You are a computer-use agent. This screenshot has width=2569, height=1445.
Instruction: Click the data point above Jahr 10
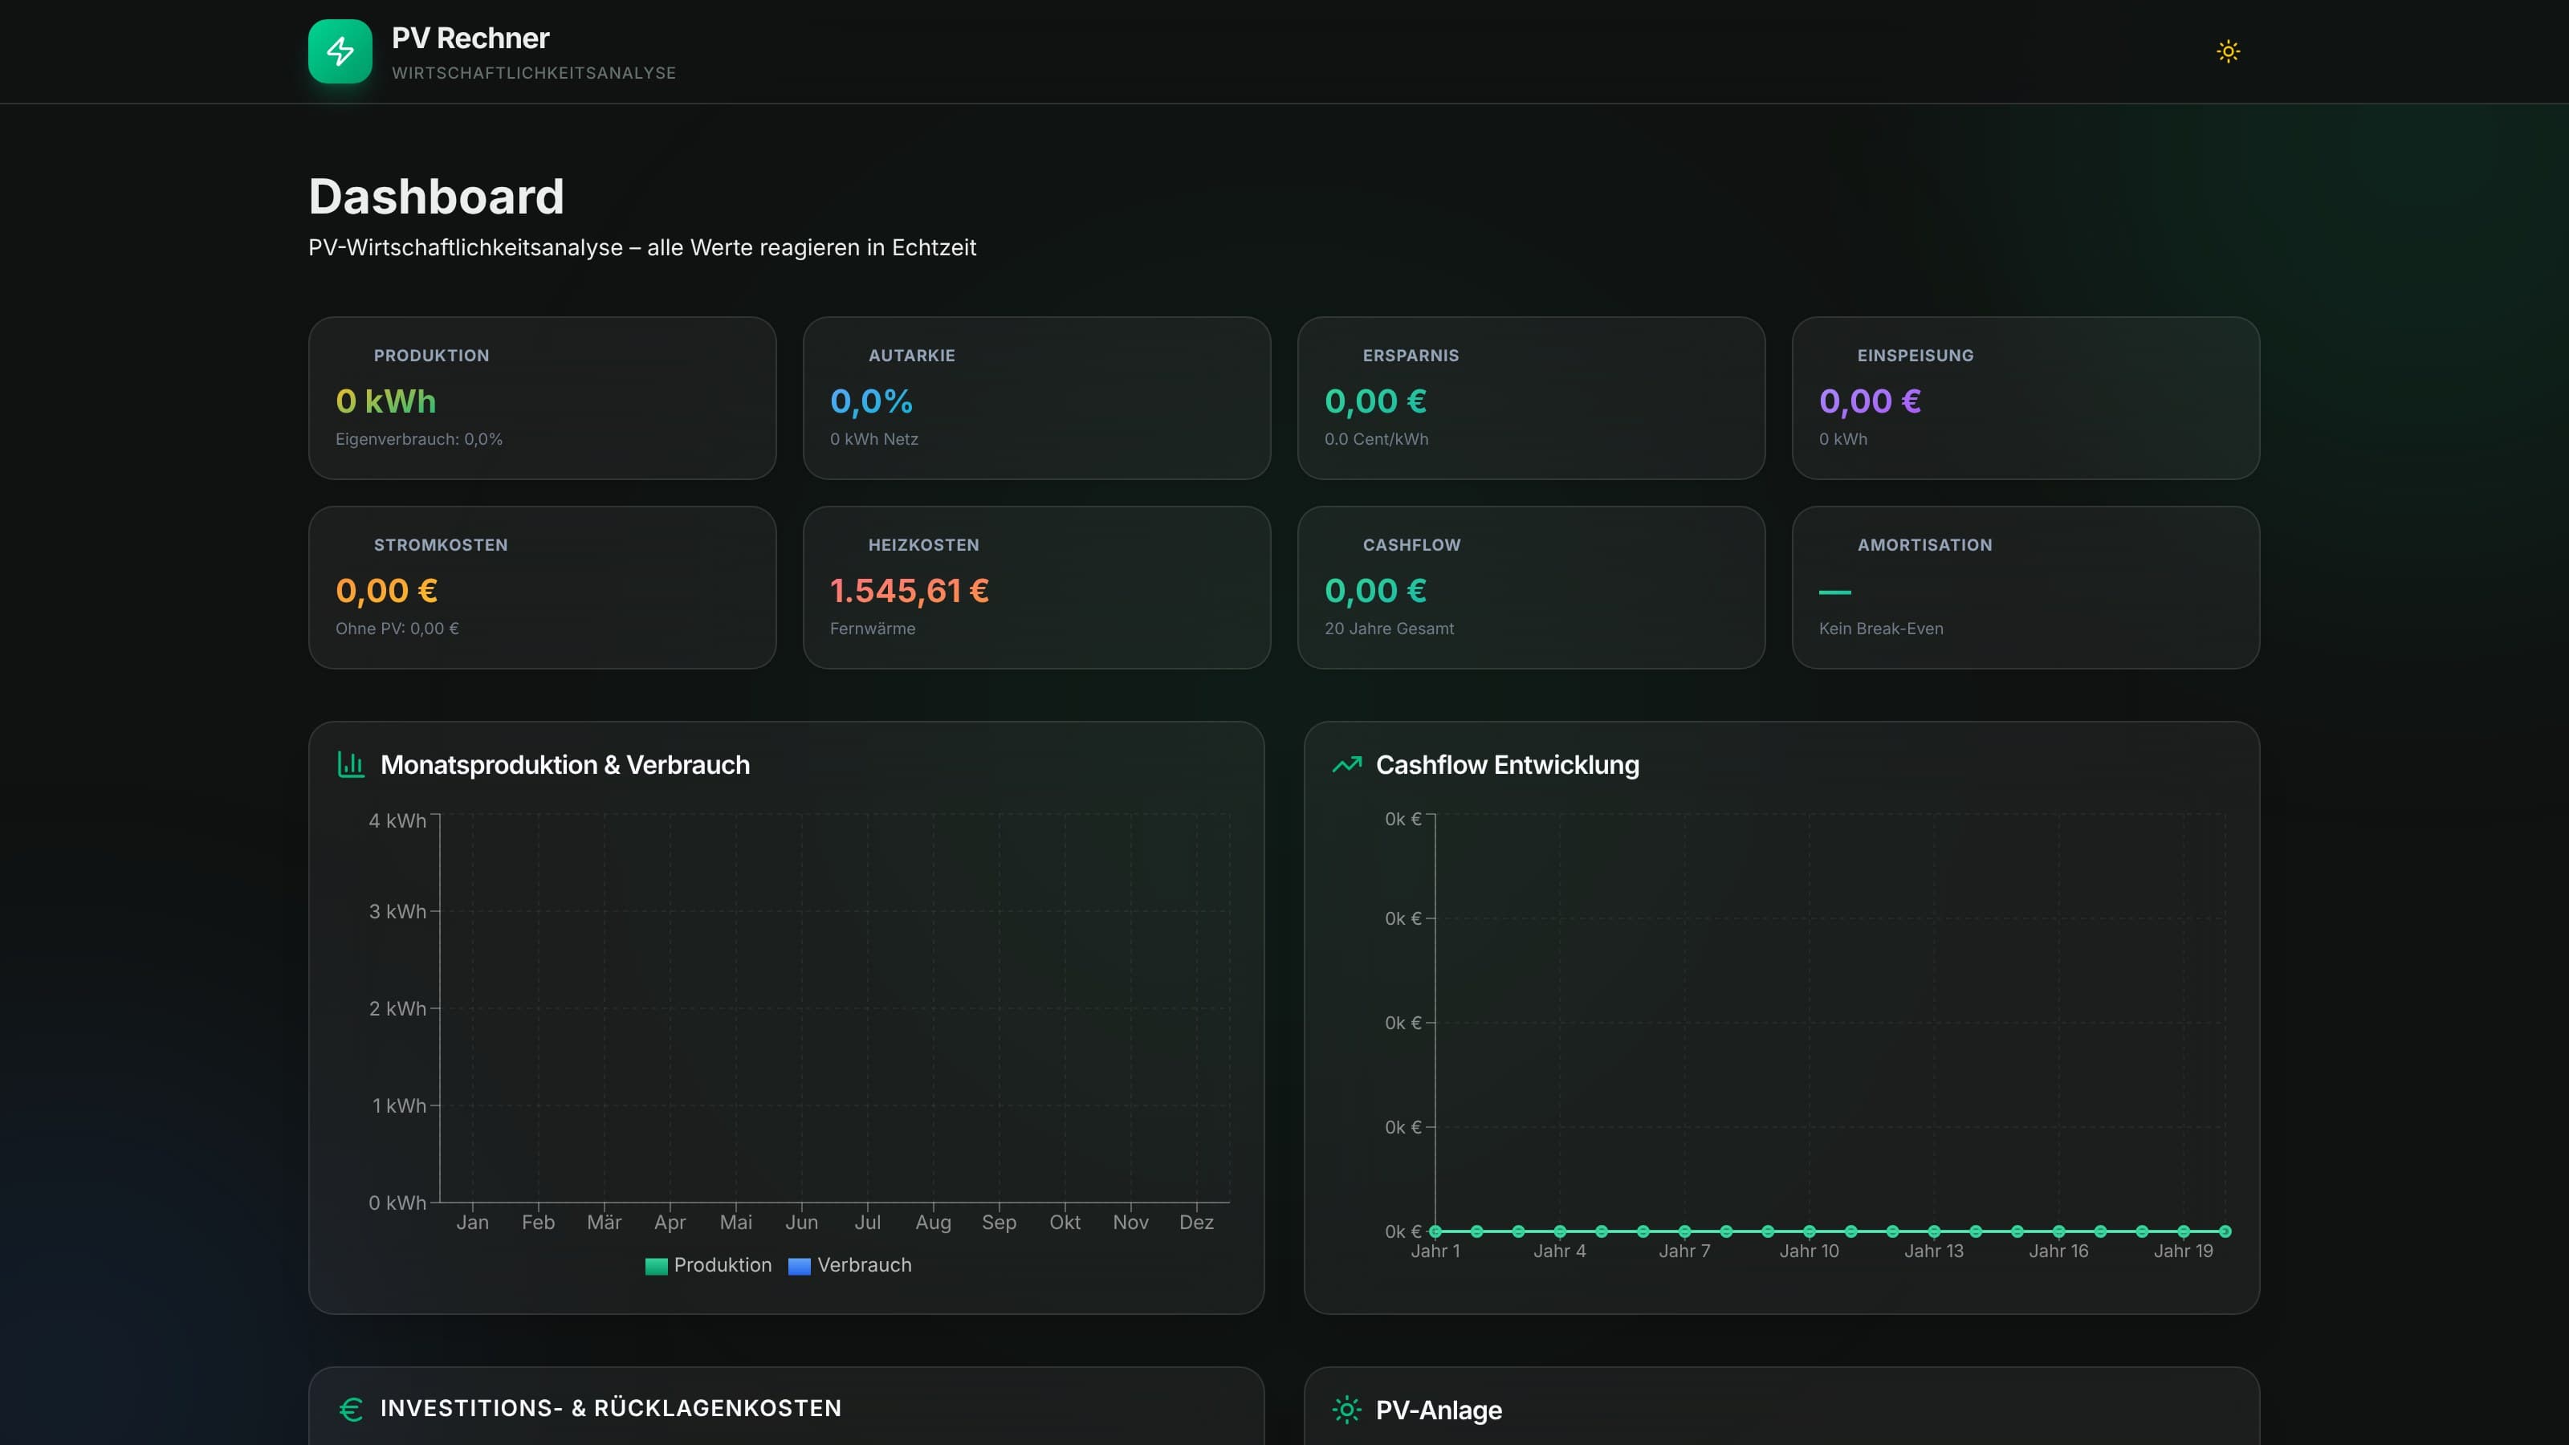coord(1808,1231)
